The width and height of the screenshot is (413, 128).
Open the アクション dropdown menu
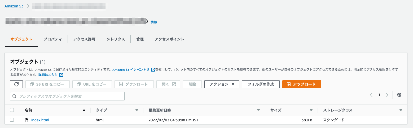tap(222, 84)
